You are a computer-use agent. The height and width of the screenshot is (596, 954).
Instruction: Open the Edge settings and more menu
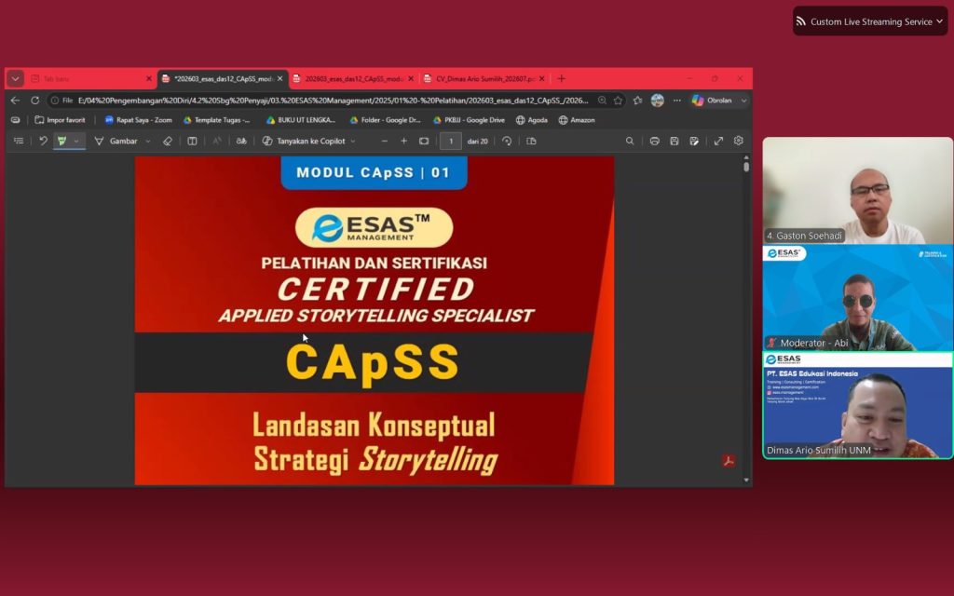[676, 101]
